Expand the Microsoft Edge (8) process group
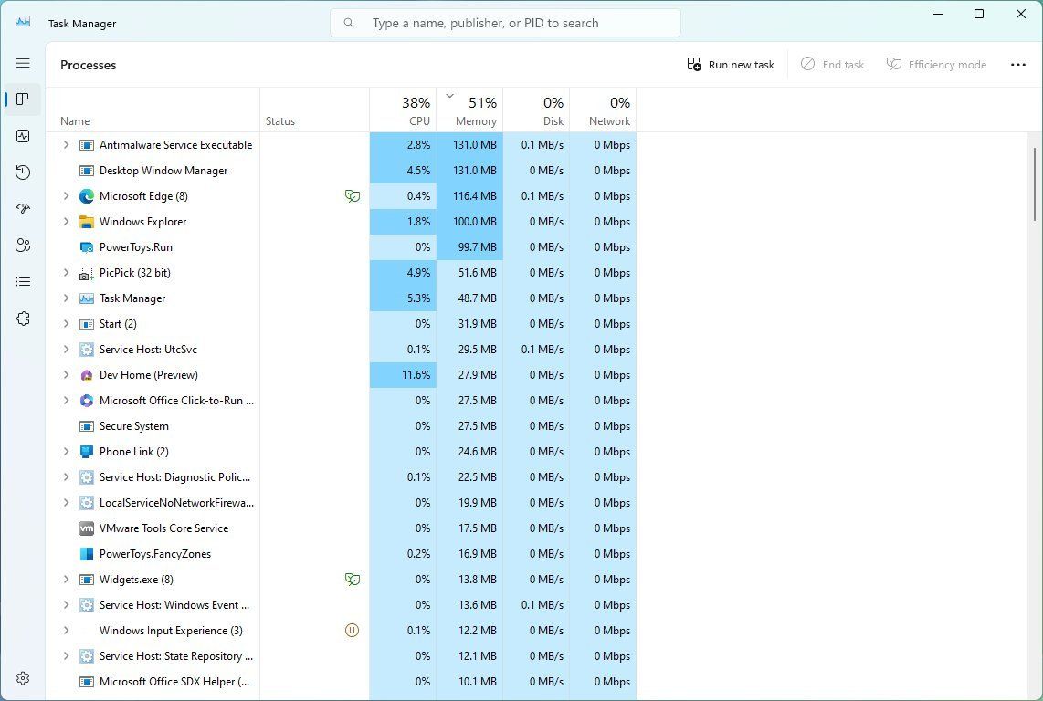The image size is (1043, 701). tap(66, 195)
